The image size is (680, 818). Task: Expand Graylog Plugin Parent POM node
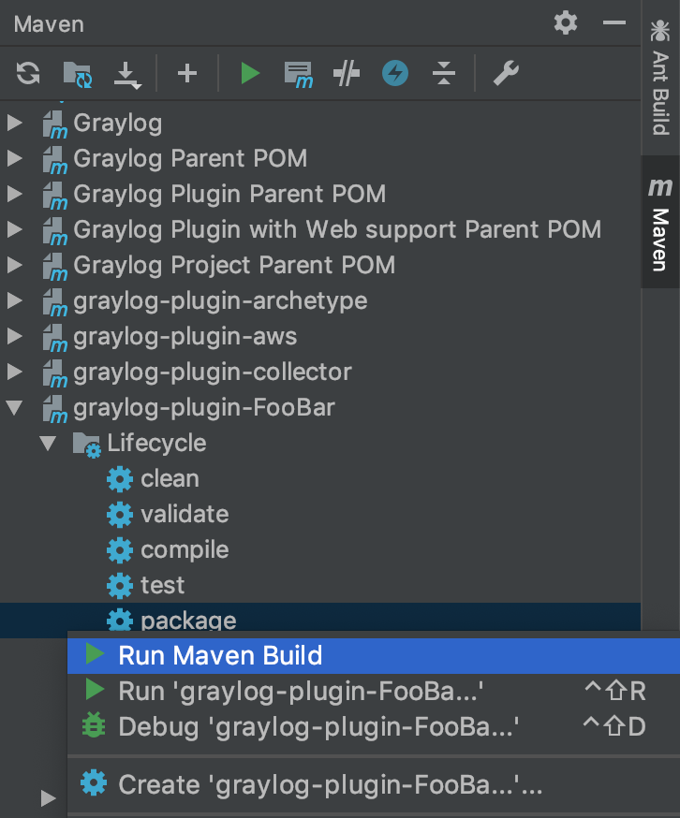(15, 194)
